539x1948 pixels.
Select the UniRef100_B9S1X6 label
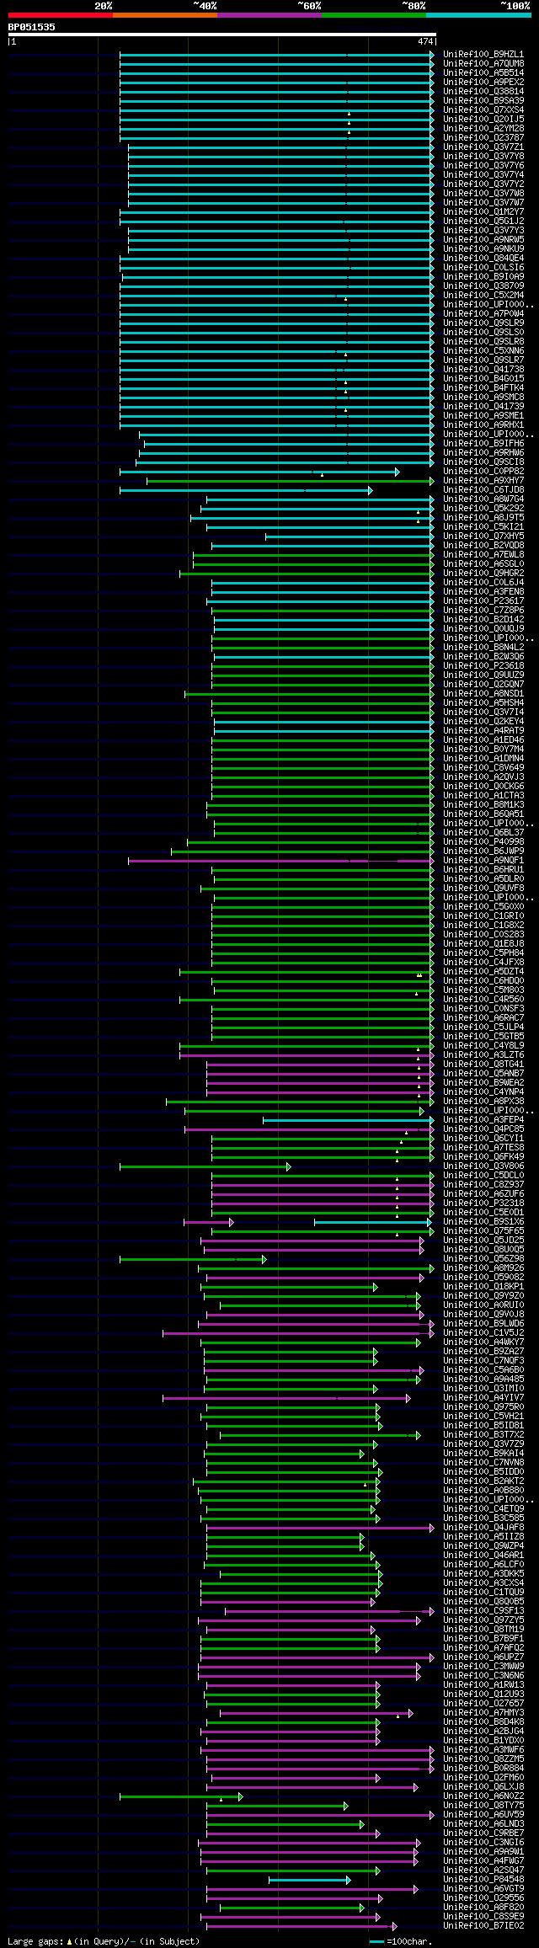[483, 1221]
